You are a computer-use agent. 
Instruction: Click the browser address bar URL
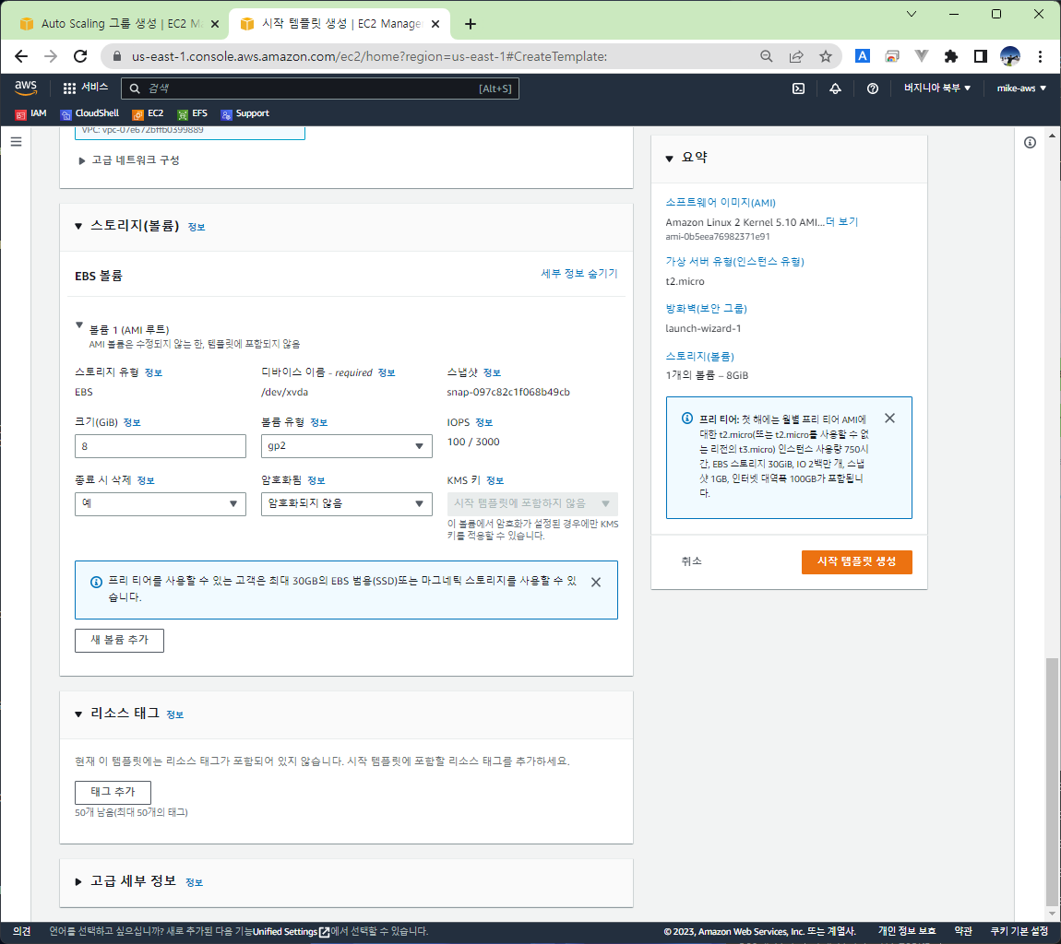pos(369,57)
